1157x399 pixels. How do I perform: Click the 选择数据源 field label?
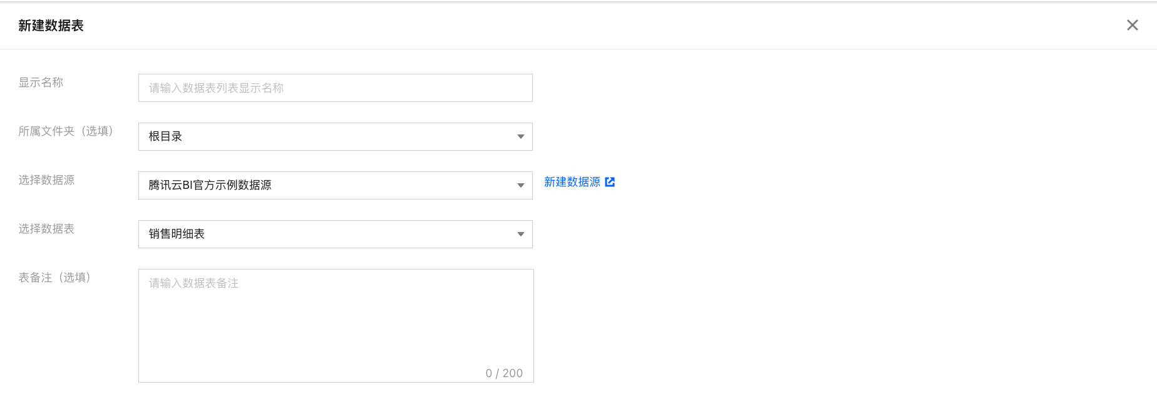point(46,180)
